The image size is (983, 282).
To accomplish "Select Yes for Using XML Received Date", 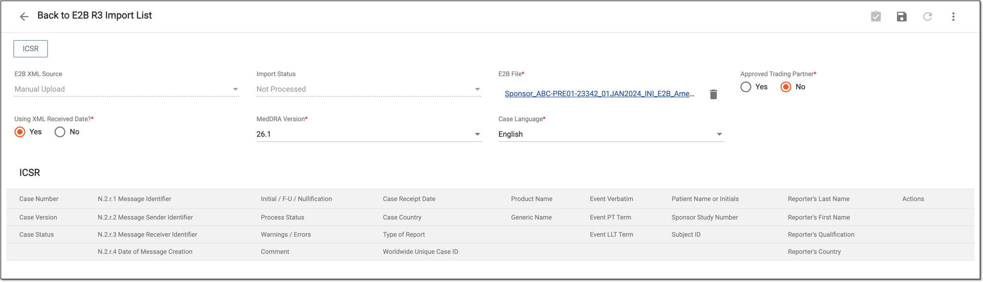I will pyautogui.click(x=20, y=132).
